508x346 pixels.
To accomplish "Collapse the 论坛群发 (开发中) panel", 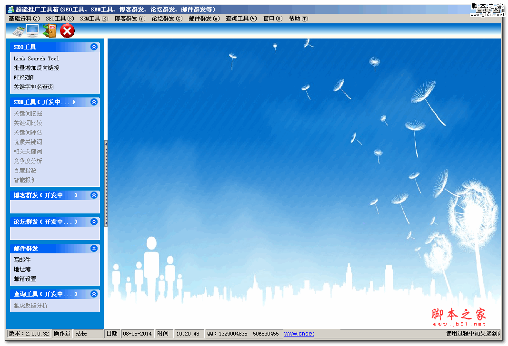I will (94, 221).
